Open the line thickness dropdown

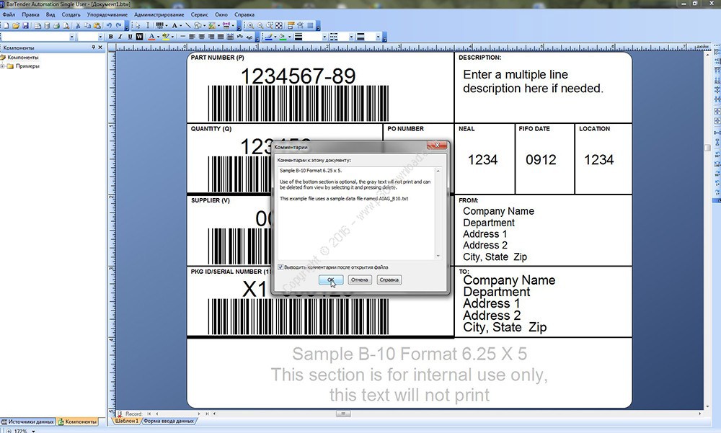pyautogui.click(x=324, y=37)
